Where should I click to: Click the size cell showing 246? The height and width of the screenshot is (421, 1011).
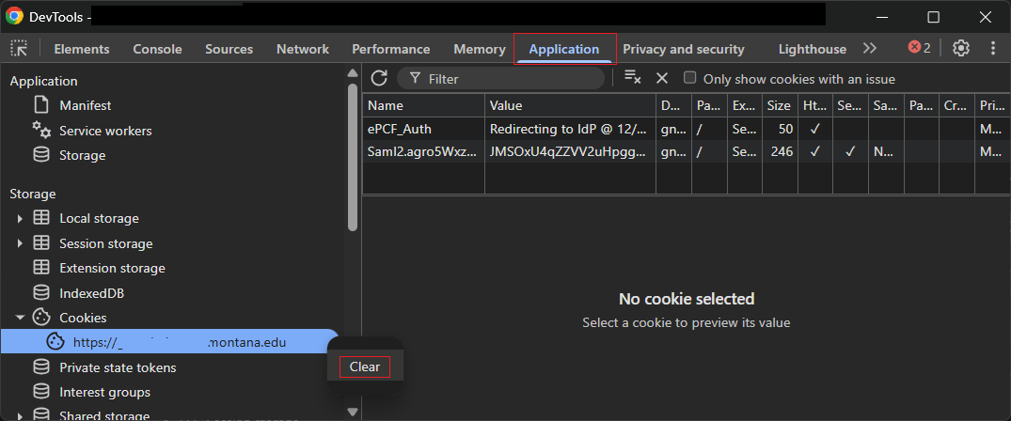pyautogui.click(x=779, y=151)
